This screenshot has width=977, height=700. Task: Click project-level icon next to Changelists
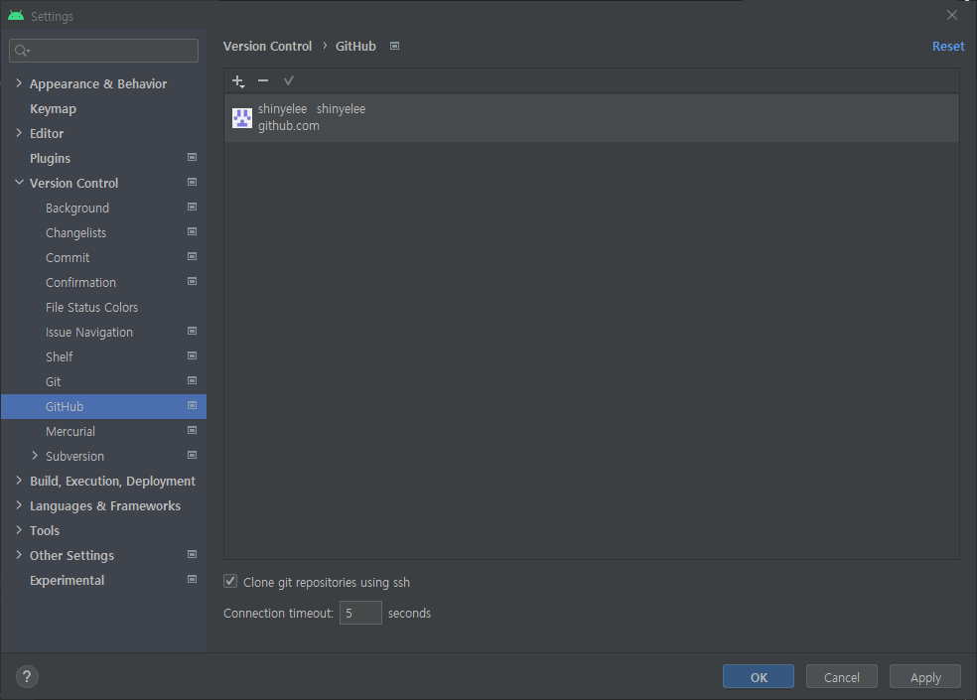pos(192,232)
